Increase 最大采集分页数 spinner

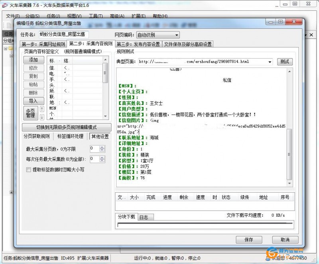tap(102, 147)
